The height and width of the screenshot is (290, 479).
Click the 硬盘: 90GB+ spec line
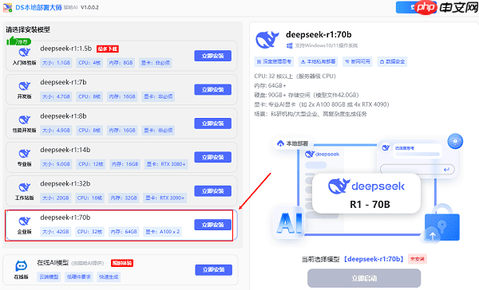coord(307,95)
